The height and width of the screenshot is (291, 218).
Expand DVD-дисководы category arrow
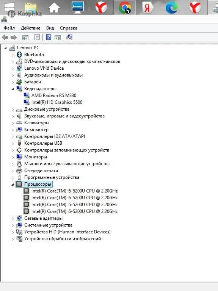coord(13,62)
